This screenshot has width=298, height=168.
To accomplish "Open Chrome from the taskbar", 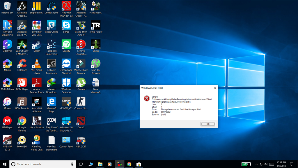I will (x=129, y=164).
